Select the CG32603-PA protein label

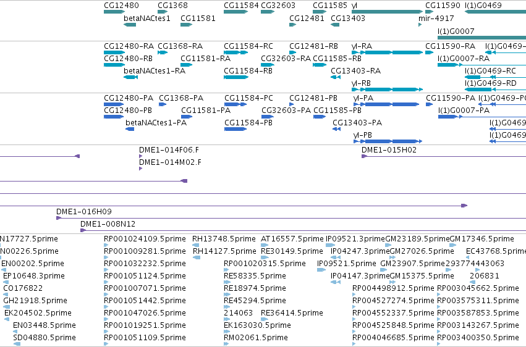286,110
